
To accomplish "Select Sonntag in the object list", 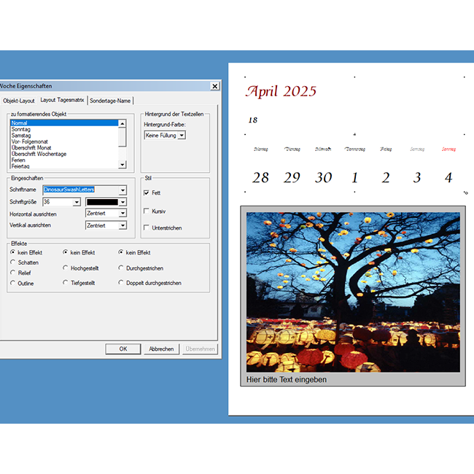I will coord(21,129).
